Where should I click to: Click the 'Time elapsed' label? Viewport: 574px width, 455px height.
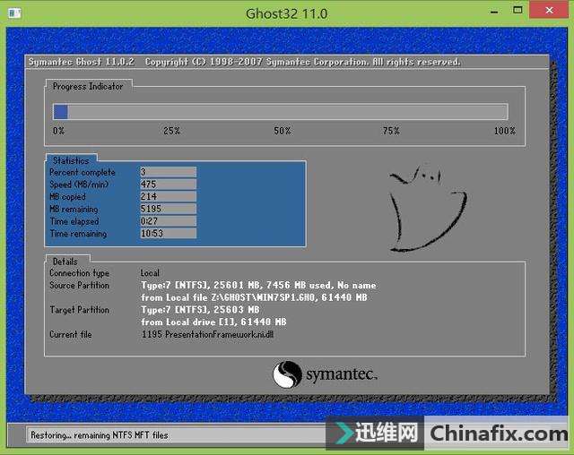click(74, 221)
